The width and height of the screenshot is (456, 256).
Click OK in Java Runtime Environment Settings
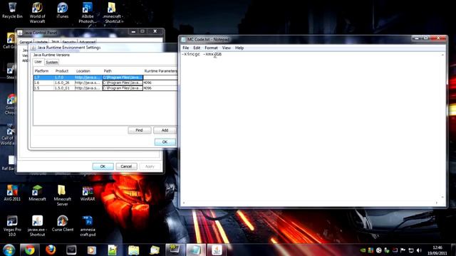coord(165,142)
